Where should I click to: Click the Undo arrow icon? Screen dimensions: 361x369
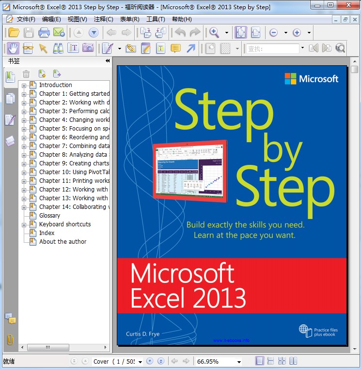[180, 32]
